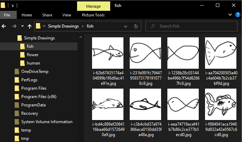Open the recent locations dropdown
242x142 pixels.
coord(22,26)
